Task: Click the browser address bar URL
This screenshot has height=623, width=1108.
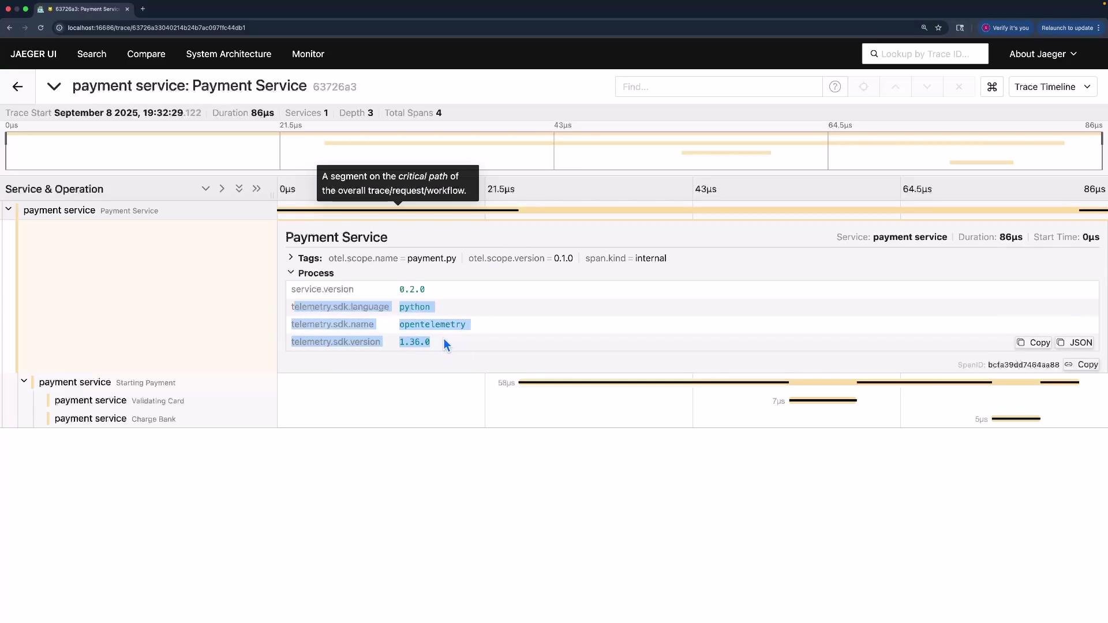Action: click(156, 28)
